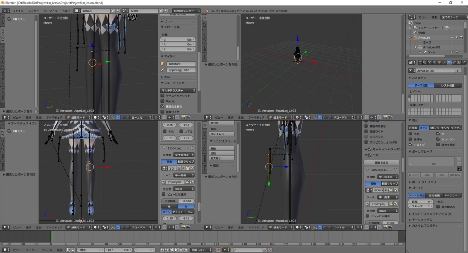
Task: Open file browser for 1-2-04.png image path
Action: coord(187,182)
